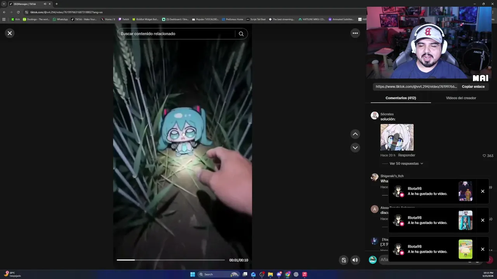Search related content with magnifier icon
497x279 pixels.
pyautogui.click(x=241, y=34)
